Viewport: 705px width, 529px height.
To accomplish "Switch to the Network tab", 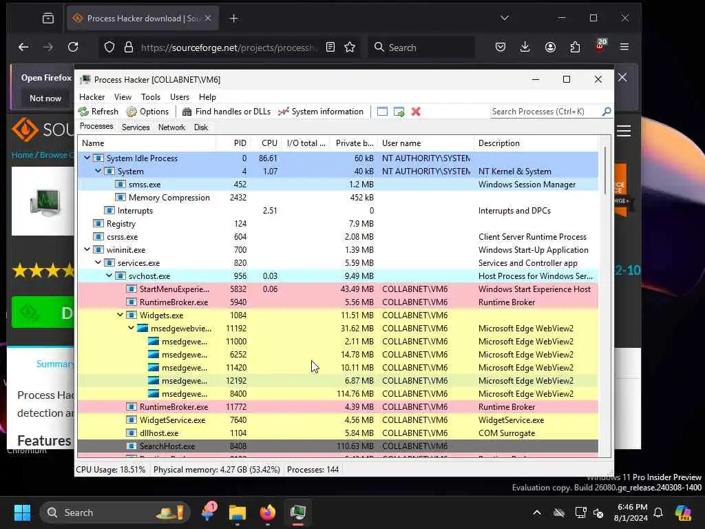I will point(171,127).
